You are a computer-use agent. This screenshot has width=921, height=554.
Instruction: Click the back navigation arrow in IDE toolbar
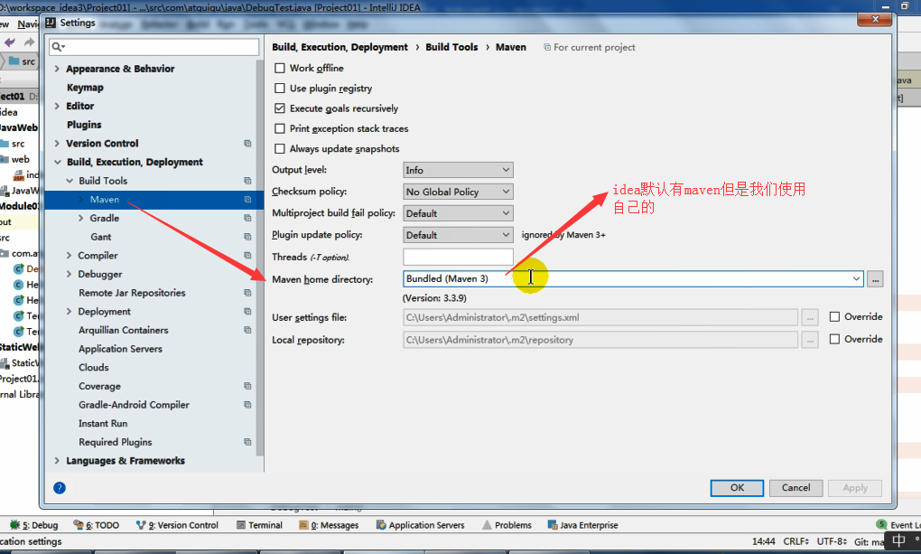coord(9,42)
